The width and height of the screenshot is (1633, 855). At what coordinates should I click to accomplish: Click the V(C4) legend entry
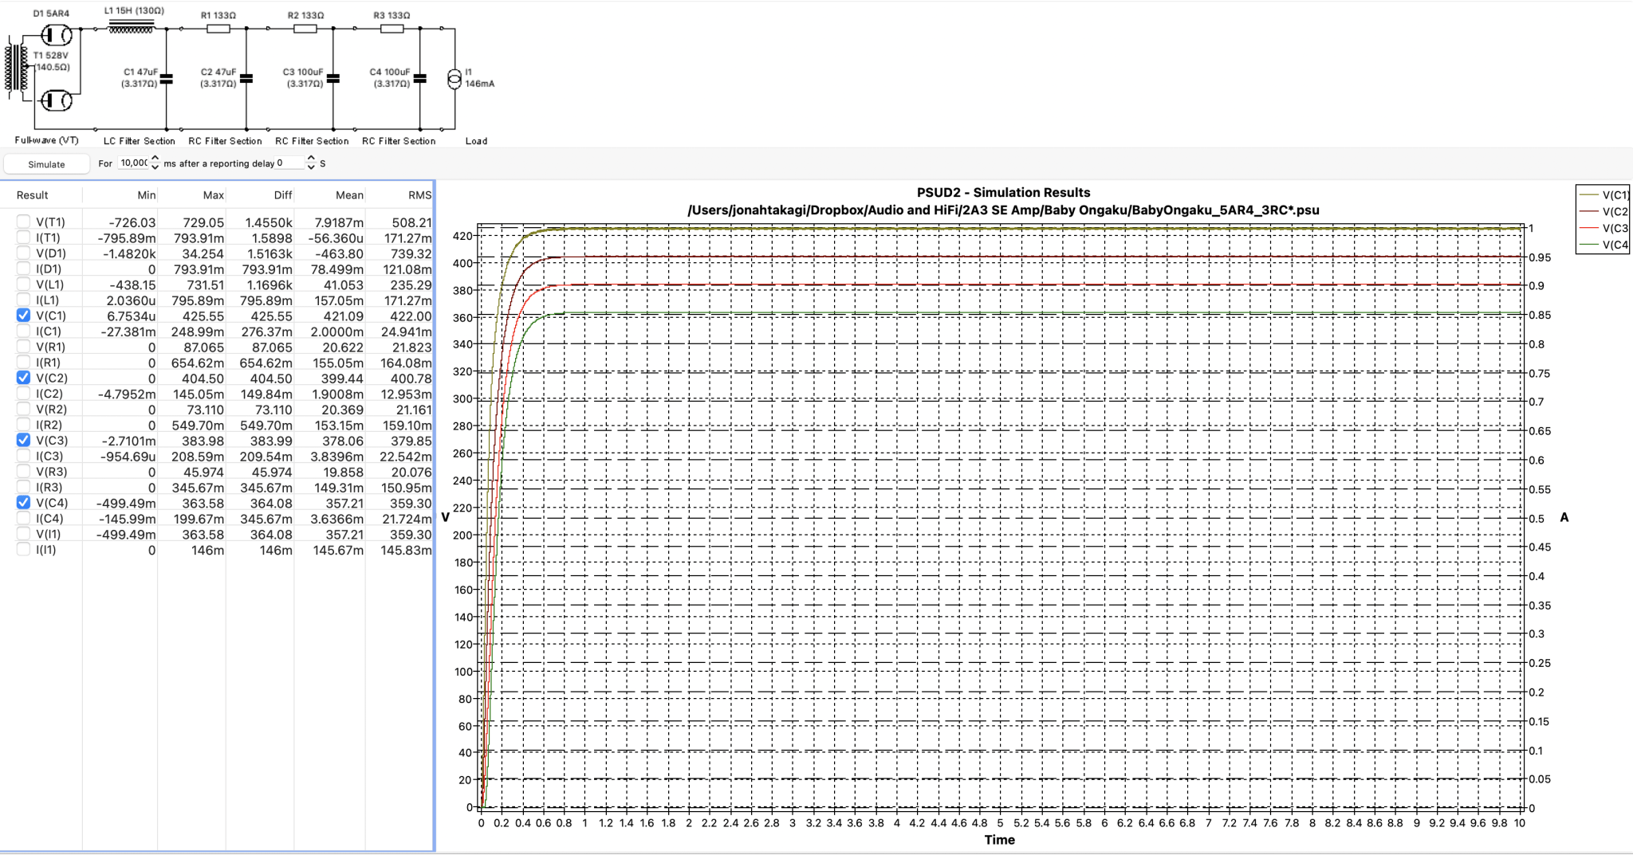pyautogui.click(x=1604, y=245)
